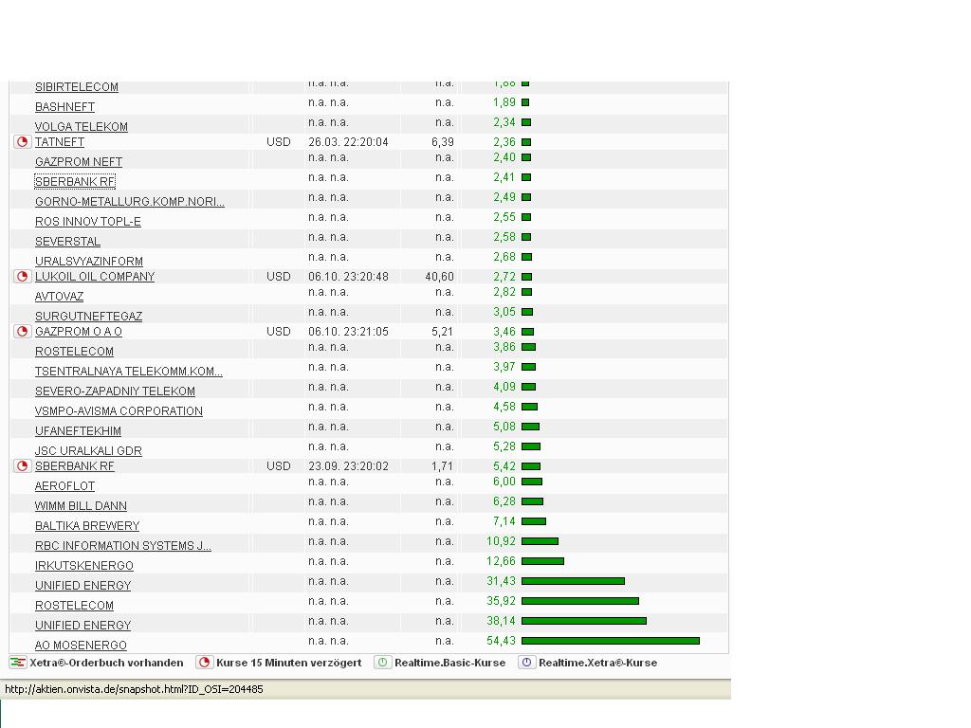Open the SEVERSTAL link
Image resolution: width=971 pixels, height=728 pixels.
click(x=67, y=241)
